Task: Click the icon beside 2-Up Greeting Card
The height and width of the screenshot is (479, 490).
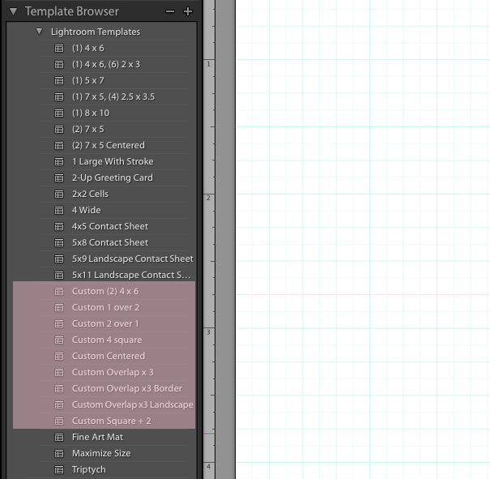Action: [x=59, y=178]
